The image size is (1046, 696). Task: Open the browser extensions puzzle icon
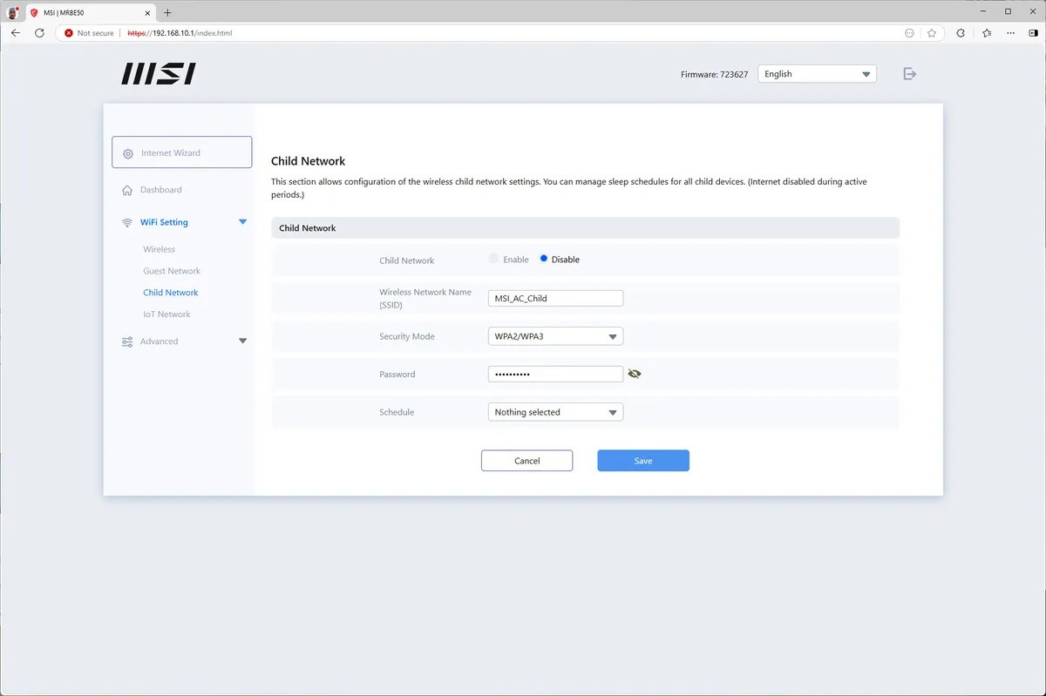[x=961, y=33]
